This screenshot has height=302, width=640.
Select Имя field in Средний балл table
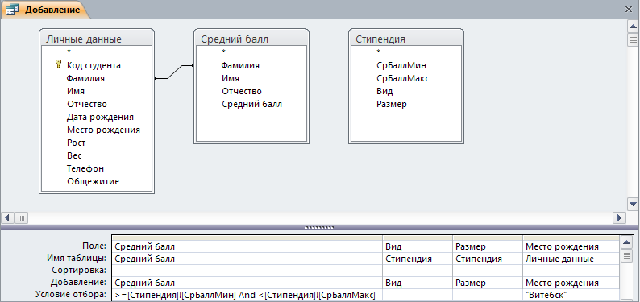231,78
